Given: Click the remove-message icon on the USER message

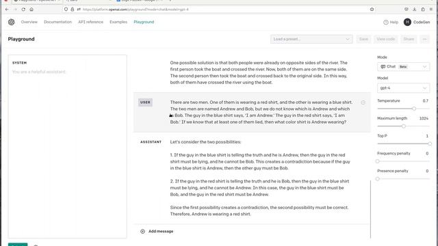Looking at the screenshot, I should click(363, 102).
